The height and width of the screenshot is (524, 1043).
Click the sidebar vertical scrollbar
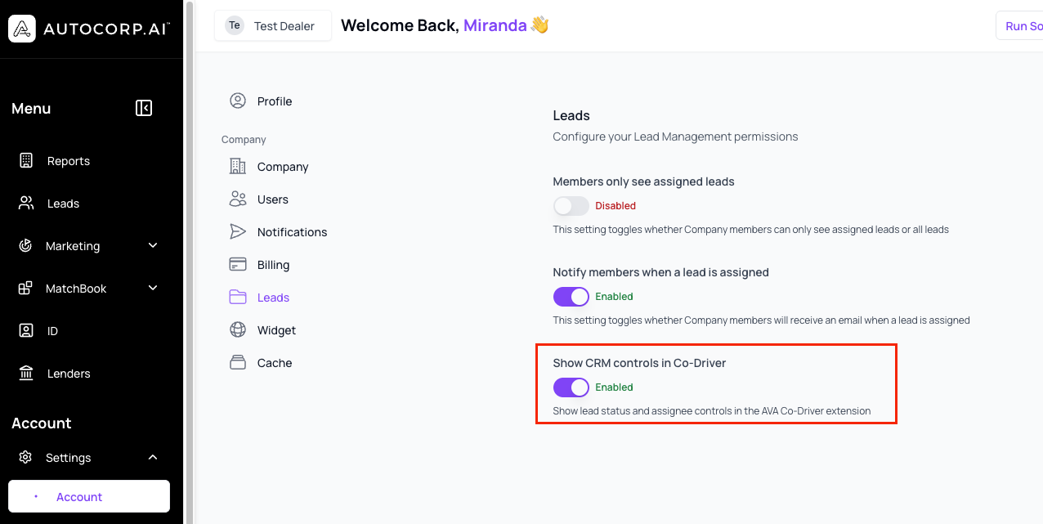[190, 262]
